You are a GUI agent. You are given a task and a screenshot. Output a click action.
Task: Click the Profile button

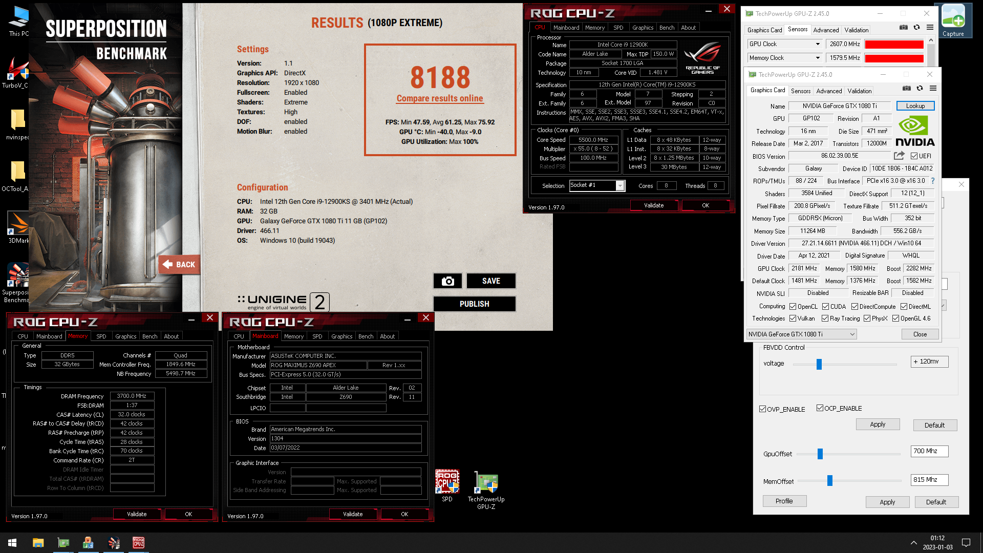click(784, 501)
